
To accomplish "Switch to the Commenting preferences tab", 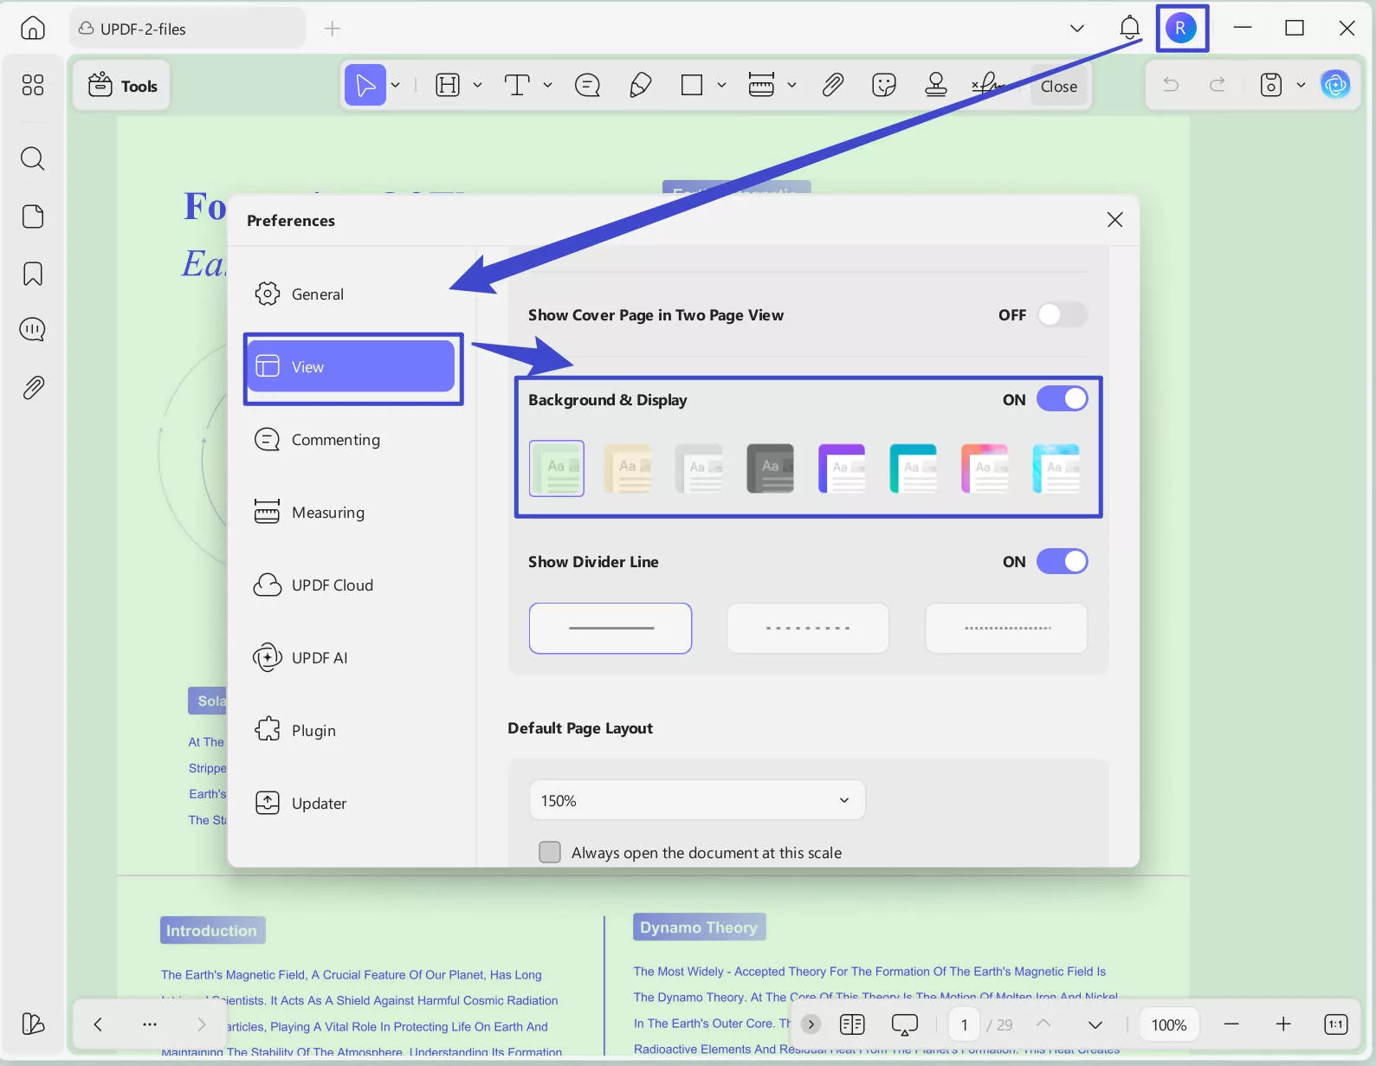I will (x=335, y=440).
